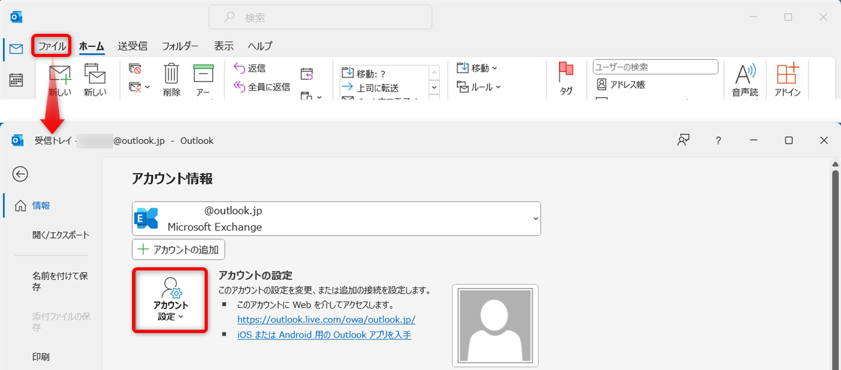841x370 pixels.
Task: Open the outlook.live.com web access link
Action: (x=326, y=319)
